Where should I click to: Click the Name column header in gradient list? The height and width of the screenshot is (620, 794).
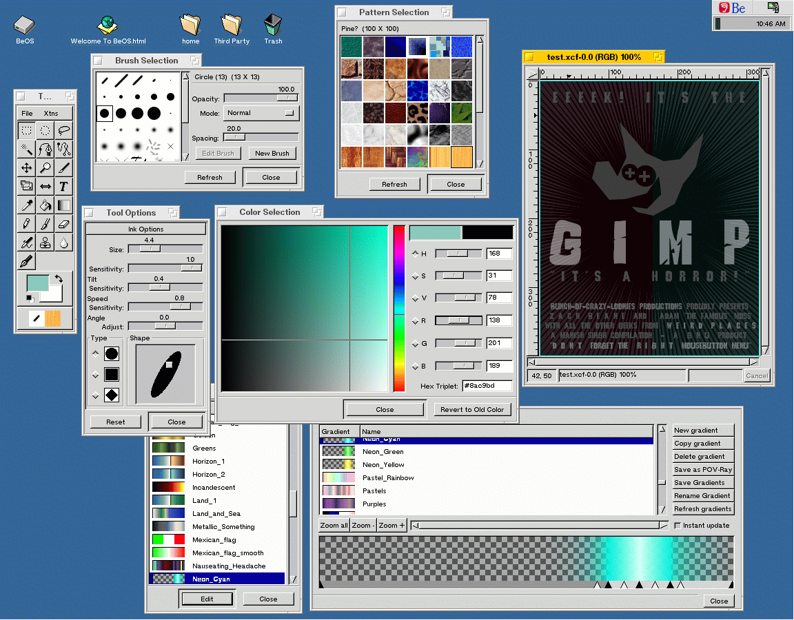coord(507,432)
